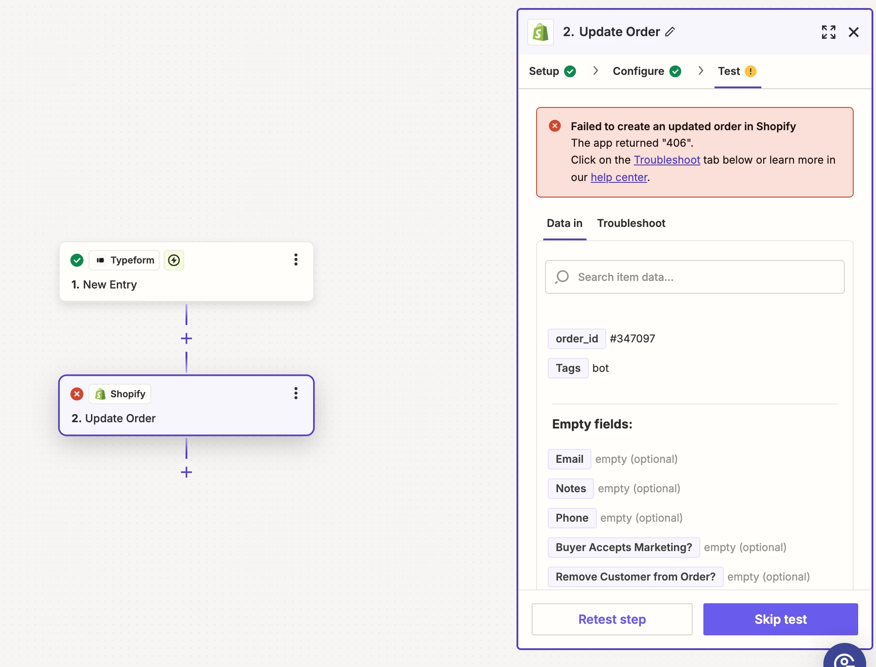
Task: Open the Test tab
Action: click(x=737, y=71)
